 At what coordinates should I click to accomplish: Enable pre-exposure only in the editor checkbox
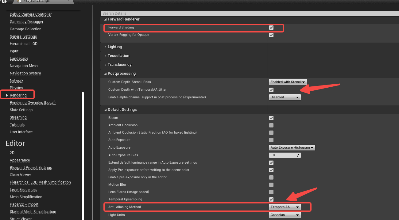point(271,177)
